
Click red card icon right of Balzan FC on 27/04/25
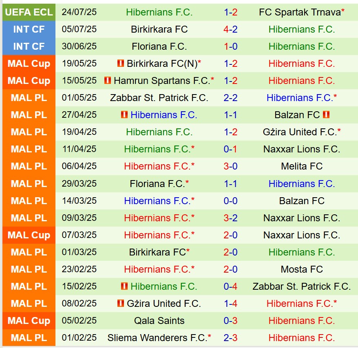point(326,115)
